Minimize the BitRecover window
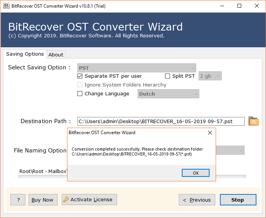266x218 pixels. click(222, 6)
